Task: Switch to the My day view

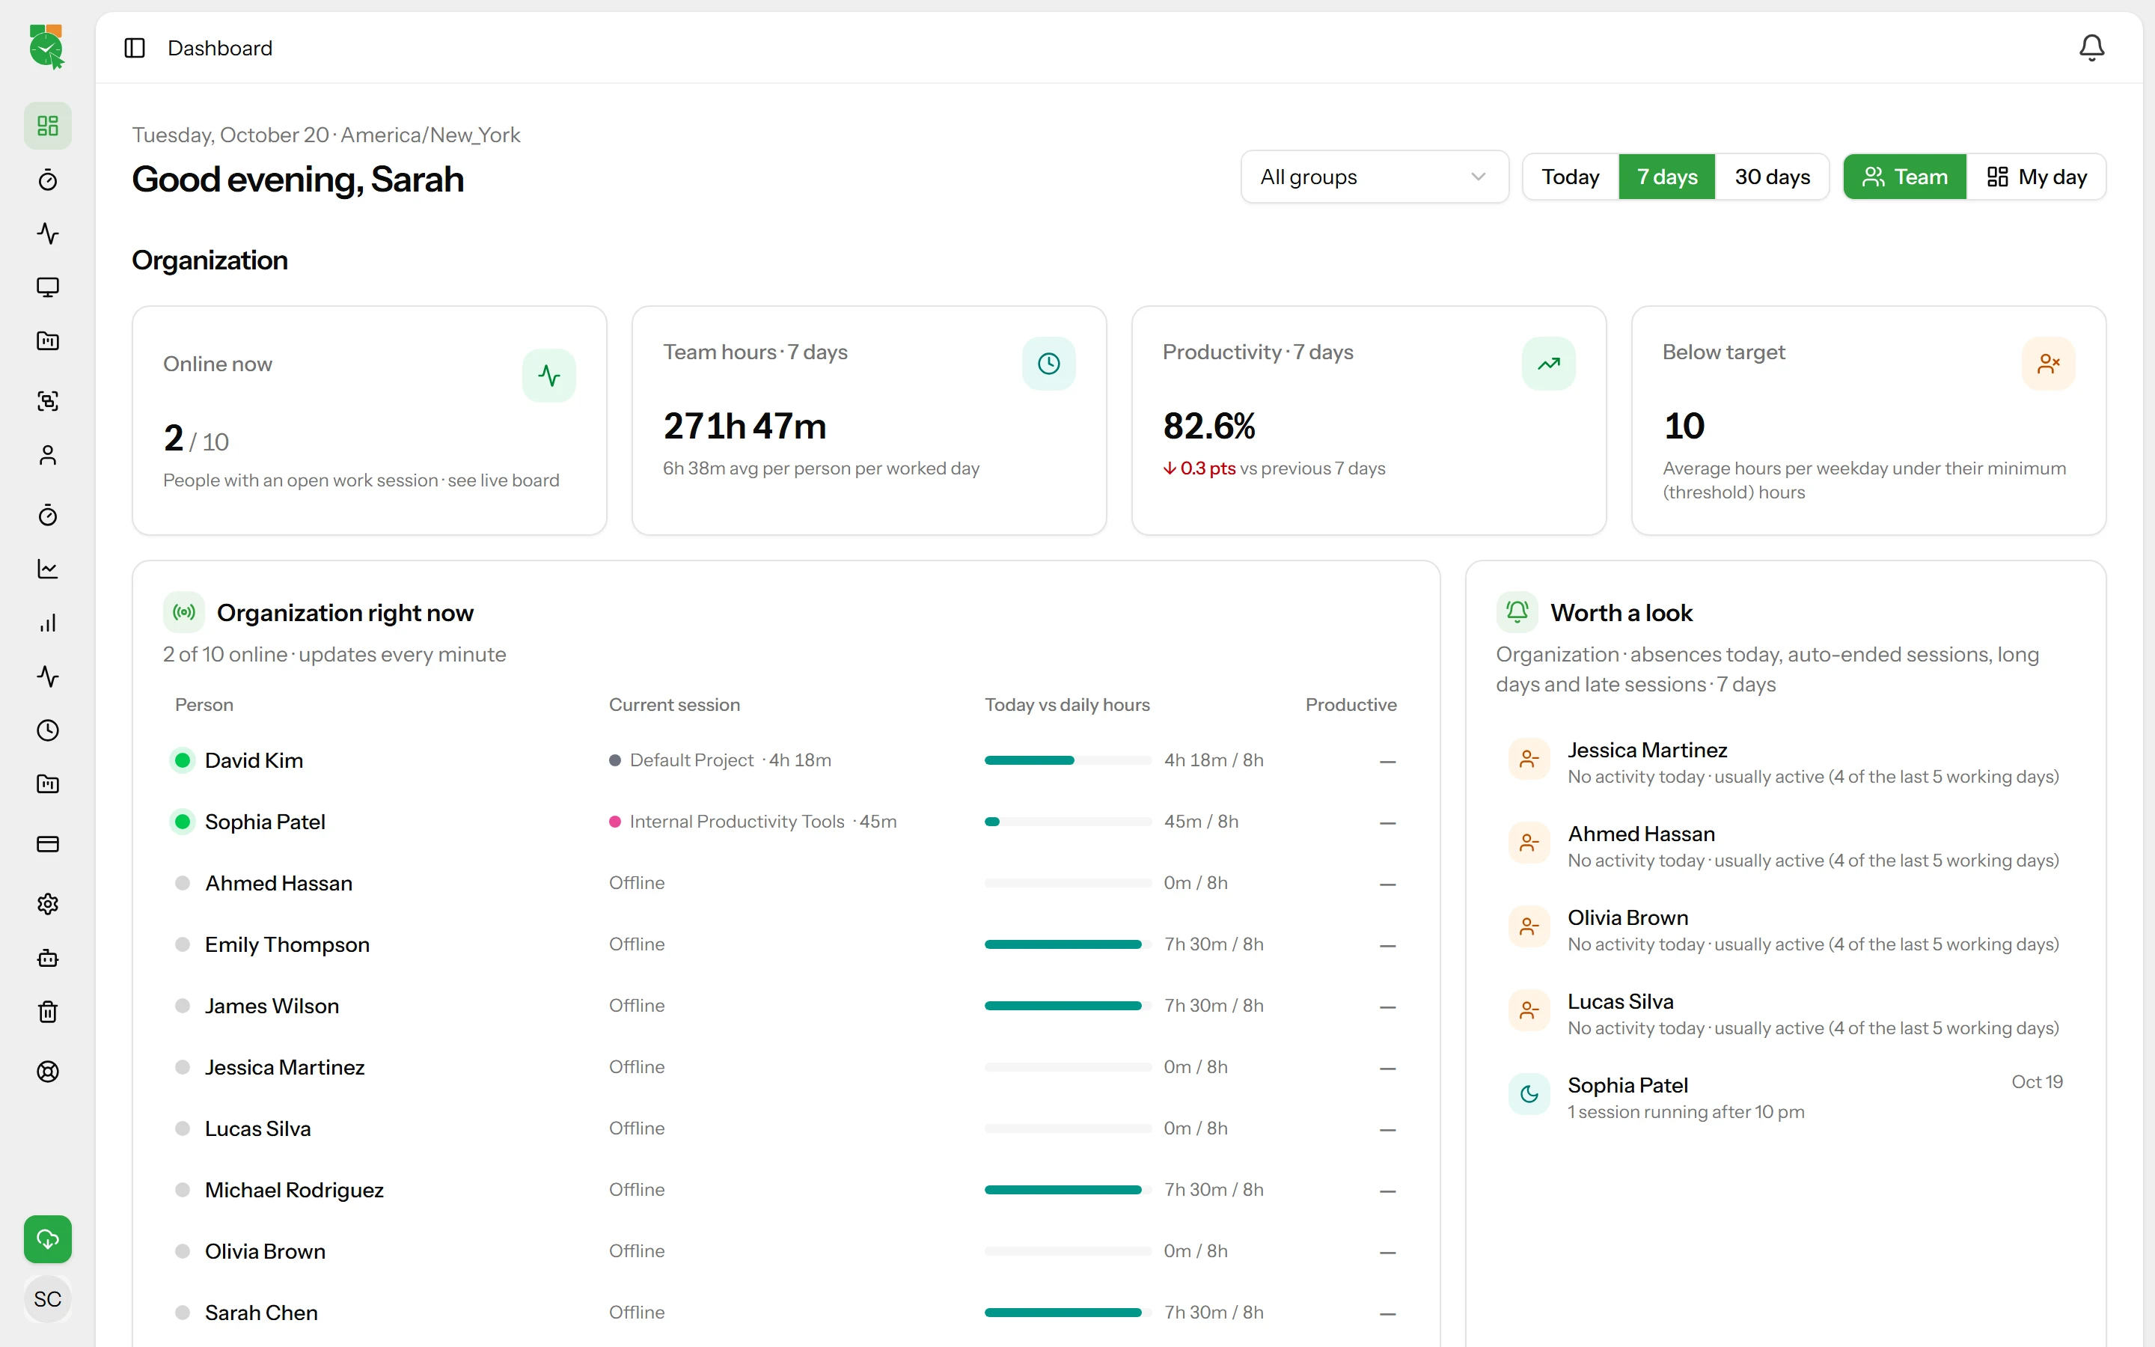Action: (x=2037, y=177)
